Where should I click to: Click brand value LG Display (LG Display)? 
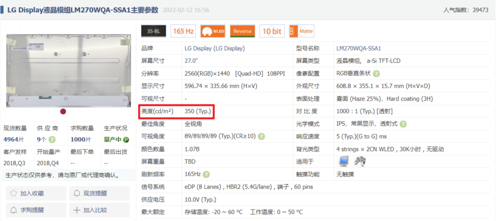tap(215, 48)
